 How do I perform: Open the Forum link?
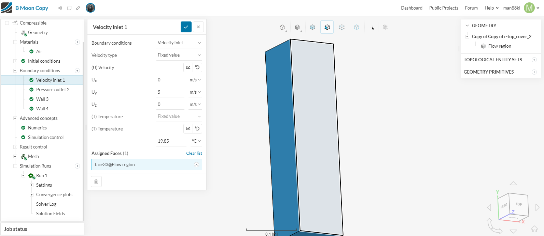[471, 8]
